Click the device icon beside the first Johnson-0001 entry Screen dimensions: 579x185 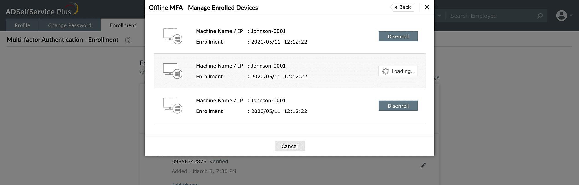click(172, 36)
